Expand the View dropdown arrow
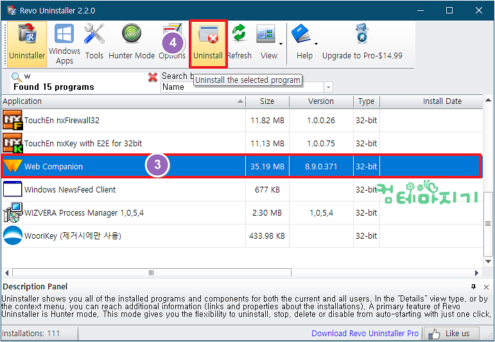495x342 pixels. click(x=281, y=44)
